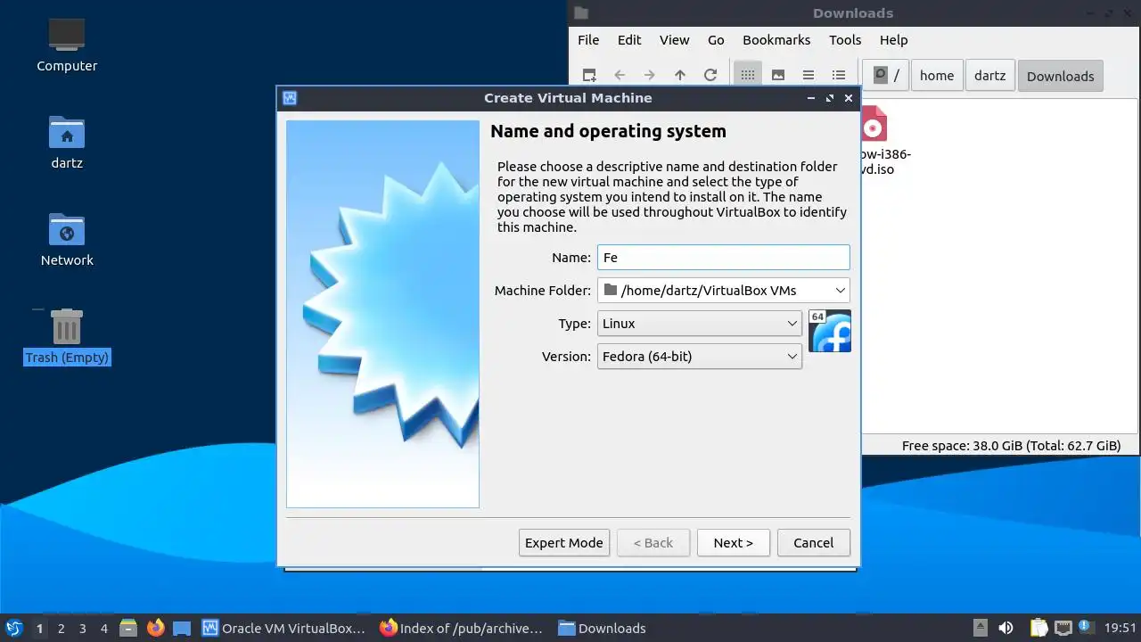
Task: Click the root path button in file manager
Action: click(x=887, y=76)
